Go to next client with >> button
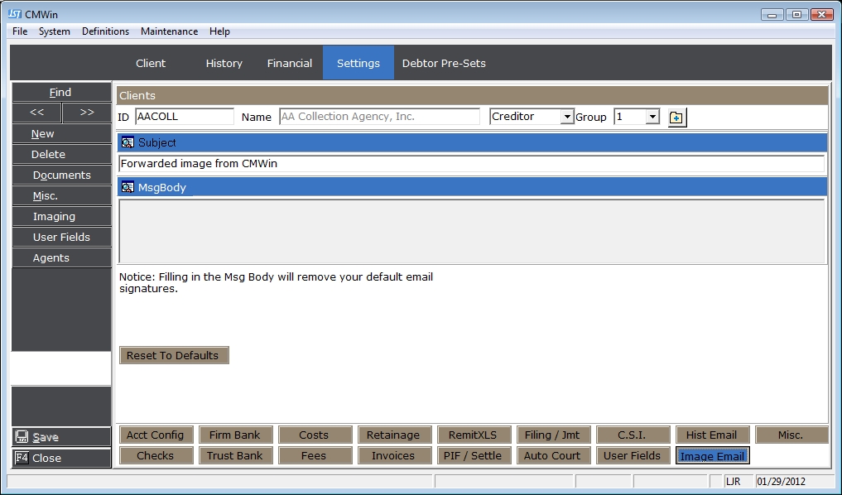The image size is (842, 495). 87,113
